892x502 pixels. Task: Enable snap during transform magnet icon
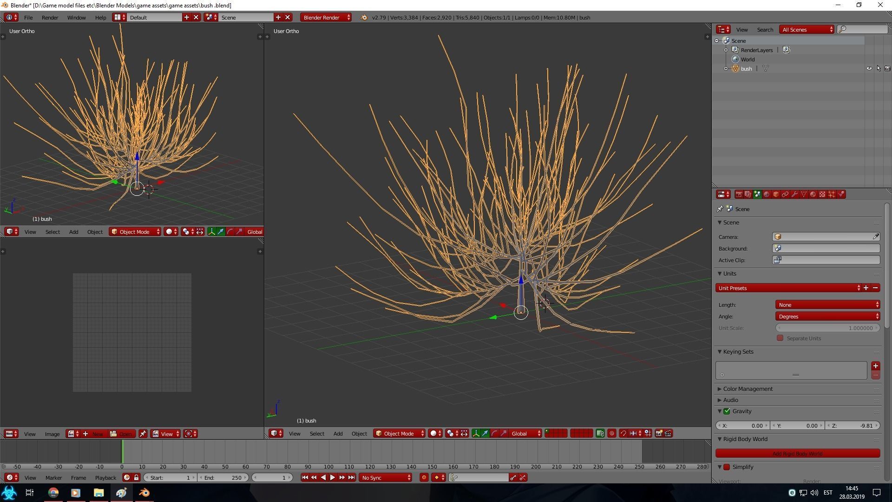(x=623, y=433)
